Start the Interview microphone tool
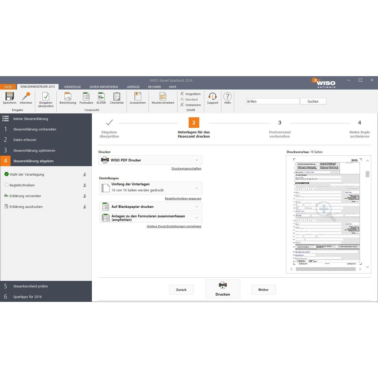Image resolution: width=378 pixels, height=378 pixels. click(26, 96)
